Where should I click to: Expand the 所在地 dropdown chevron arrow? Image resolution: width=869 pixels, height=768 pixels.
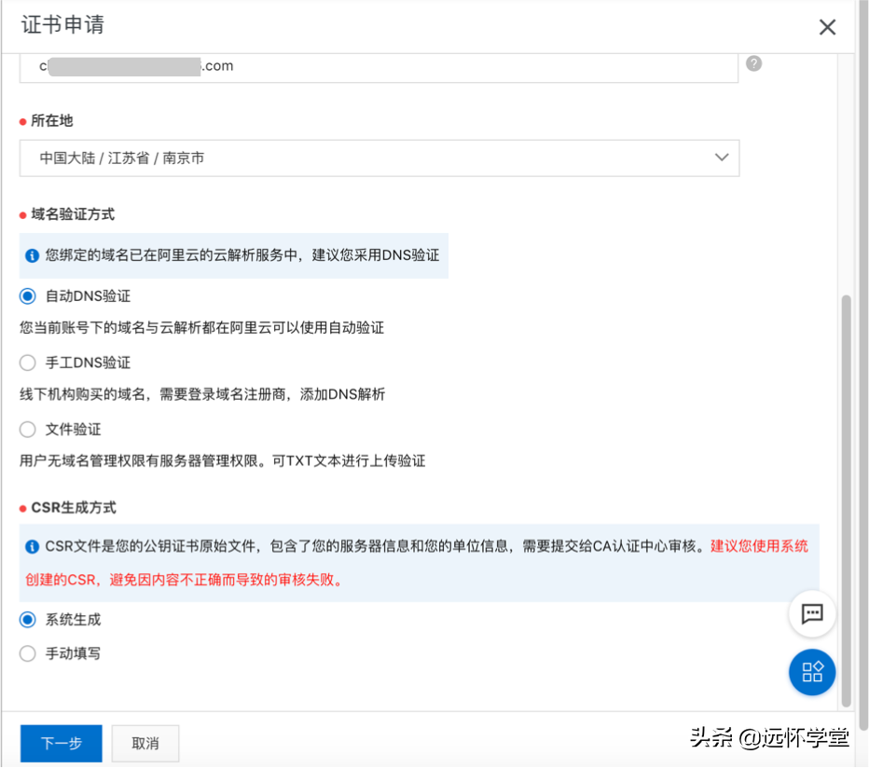coord(721,158)
